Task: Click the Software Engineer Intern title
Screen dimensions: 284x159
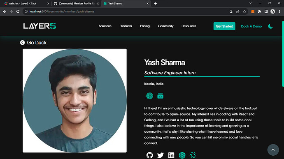Action: 170,73
